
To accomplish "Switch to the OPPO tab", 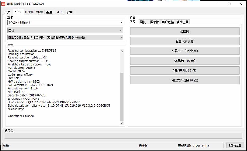I will [29, 12].
